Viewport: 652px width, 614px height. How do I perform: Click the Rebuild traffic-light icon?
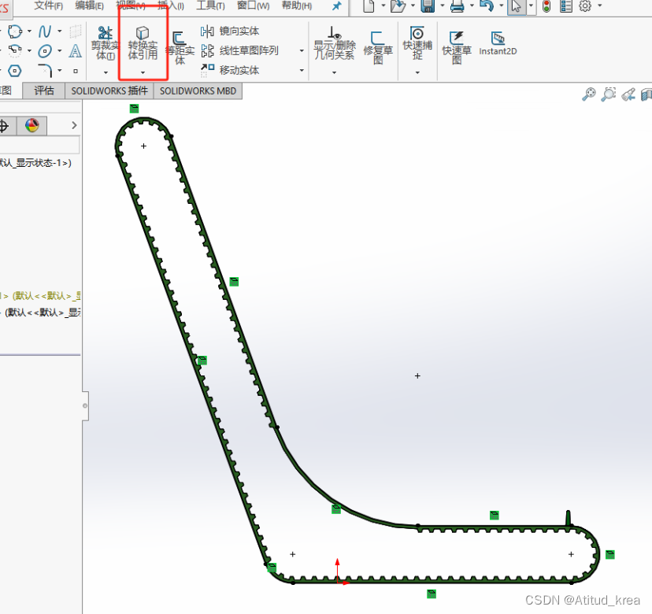click(546, 6)
